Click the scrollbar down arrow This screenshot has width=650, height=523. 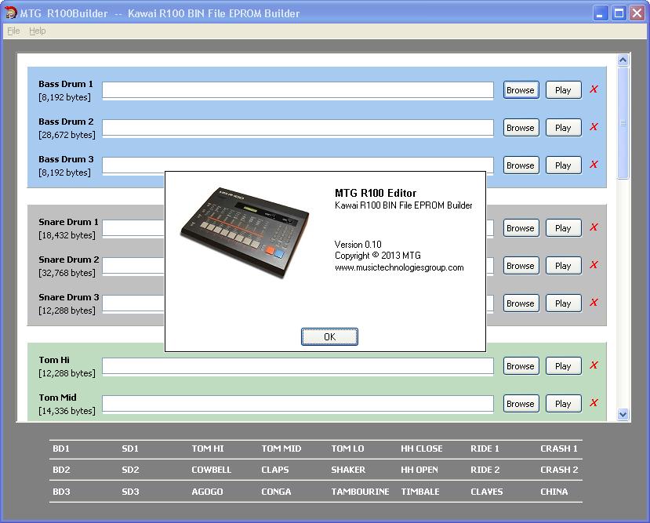(x=623, y=414)
